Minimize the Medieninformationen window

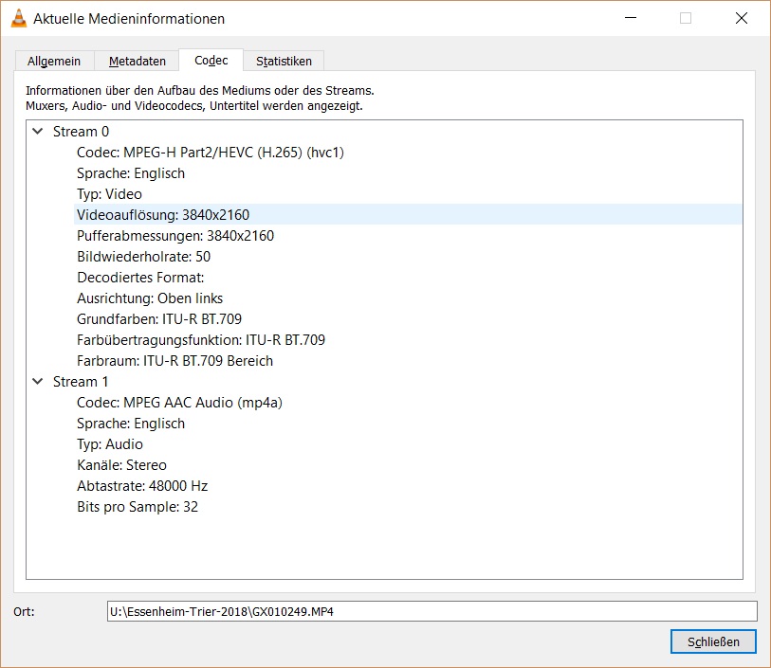click(x=631, y=18)
